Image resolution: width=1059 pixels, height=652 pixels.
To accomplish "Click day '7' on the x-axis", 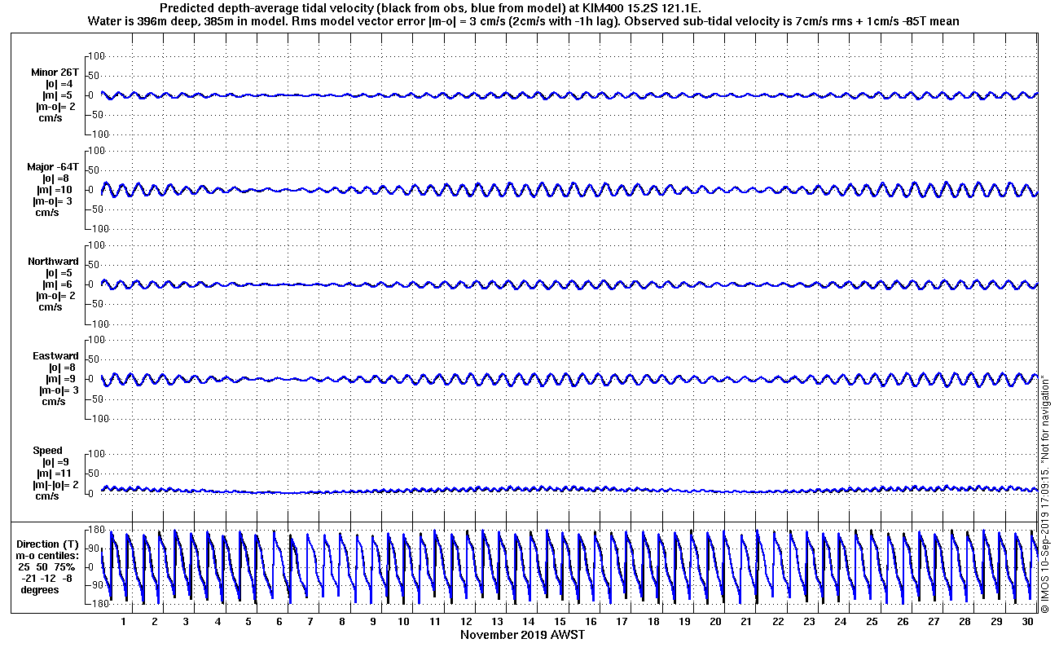I will point(310,622).
